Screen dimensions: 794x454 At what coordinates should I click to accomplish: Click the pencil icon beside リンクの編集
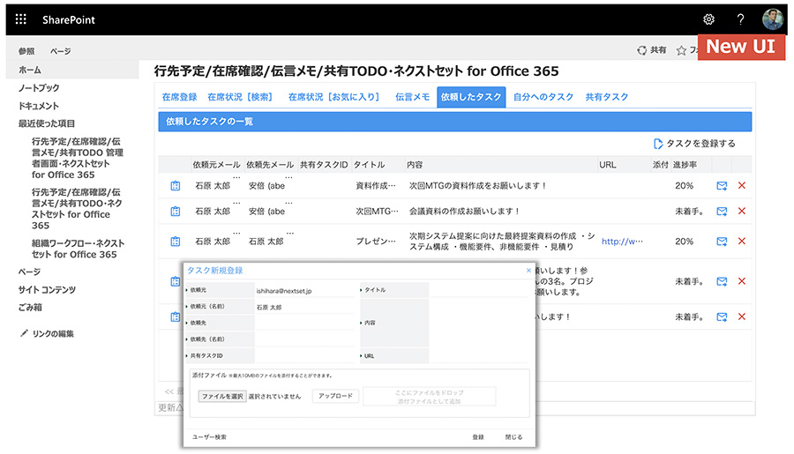tap(24, 333)
